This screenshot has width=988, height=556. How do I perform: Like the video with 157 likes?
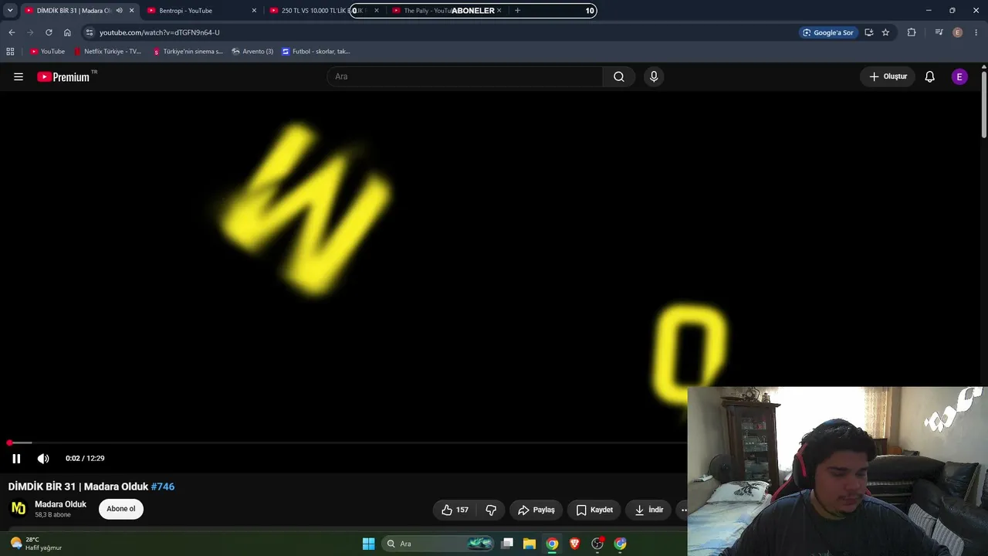point(455,510)
